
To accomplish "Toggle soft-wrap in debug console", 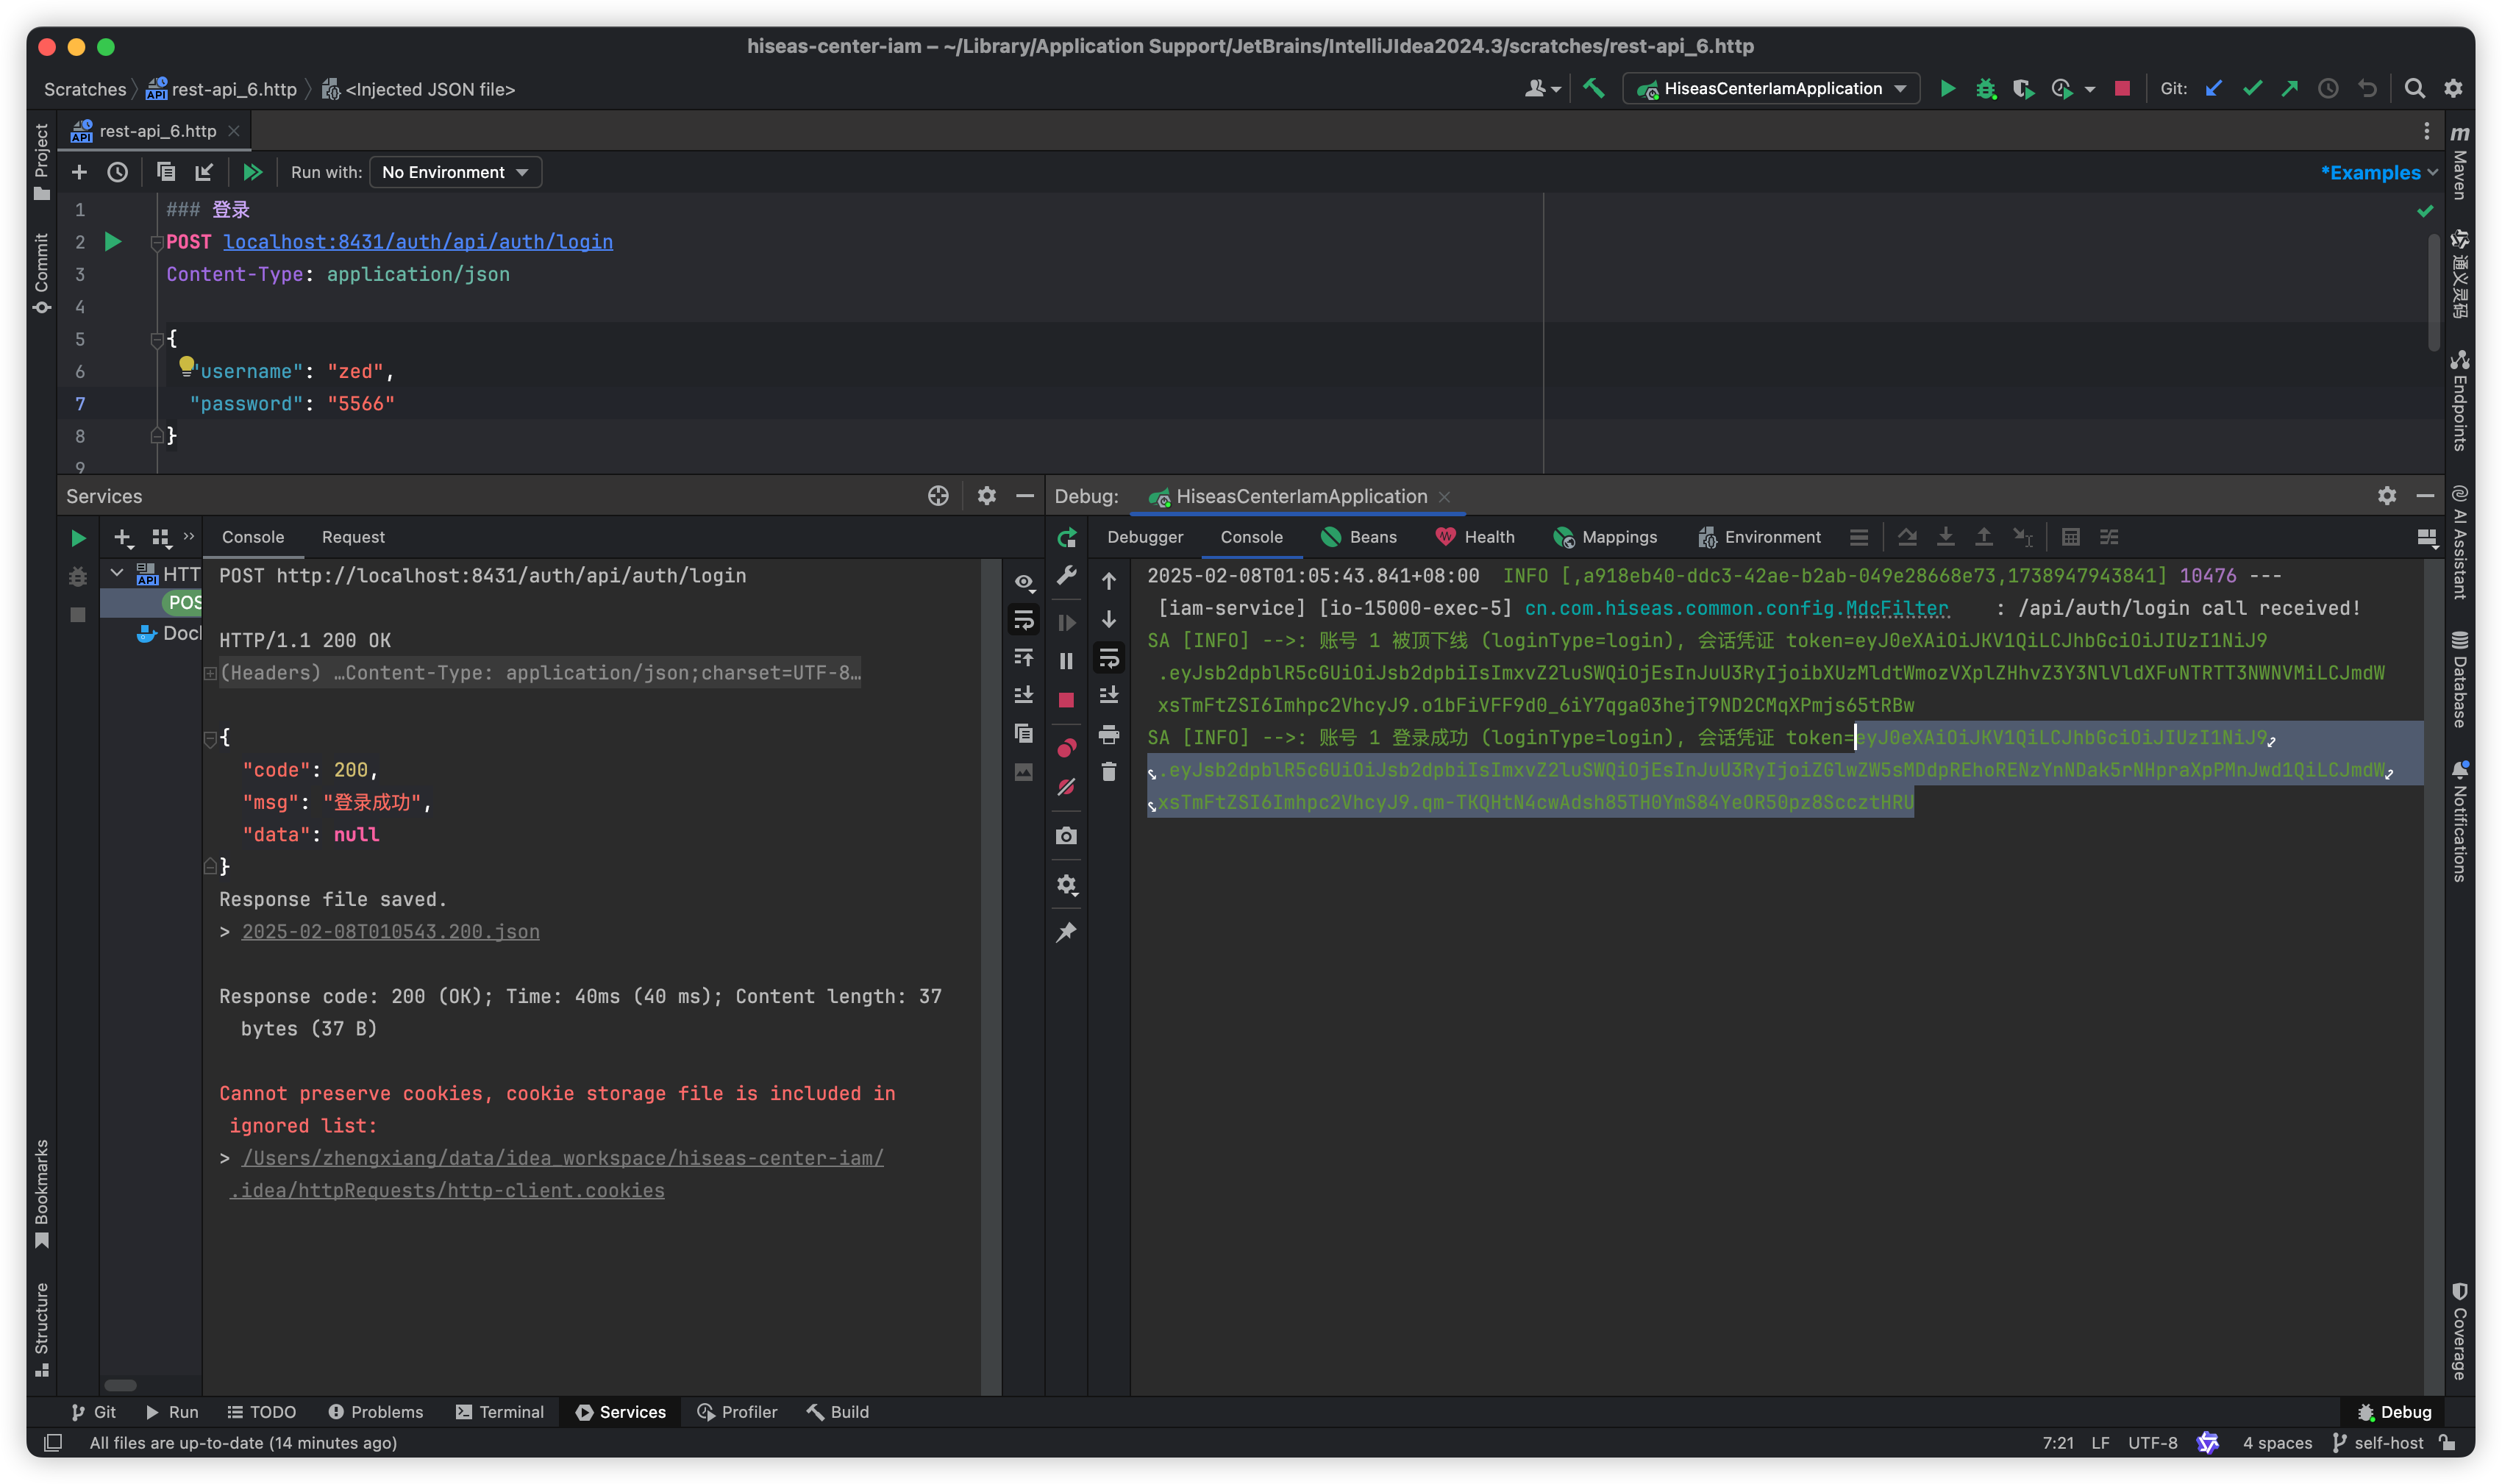I will tap(1108, 658).
